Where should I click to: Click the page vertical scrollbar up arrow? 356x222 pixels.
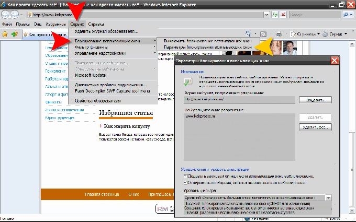[352, 44]
